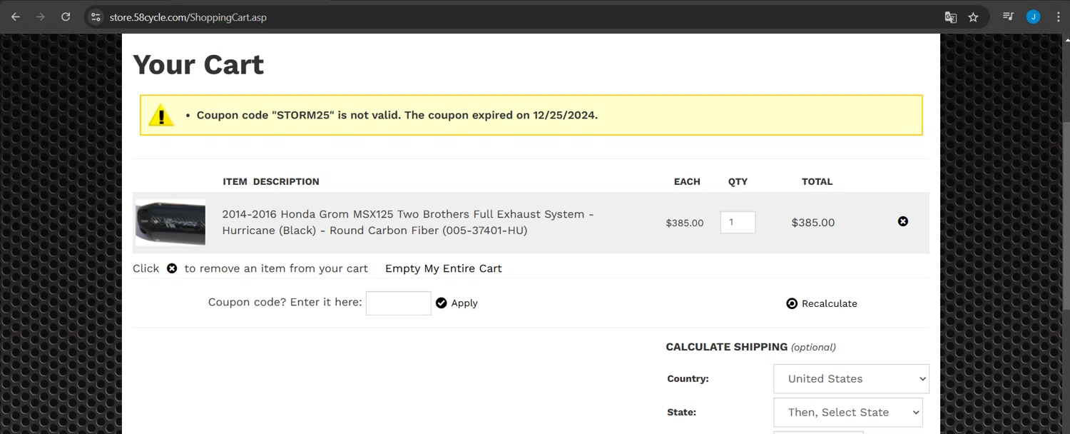
Task: Go back using the browser back arrow
Action: pyautogui.click(x=15, y=17)
